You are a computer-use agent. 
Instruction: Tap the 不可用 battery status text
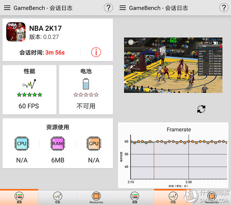coord(86,106)
